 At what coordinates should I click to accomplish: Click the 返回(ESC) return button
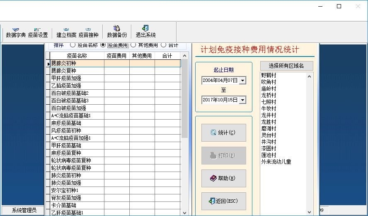click(x=223, y=201)
